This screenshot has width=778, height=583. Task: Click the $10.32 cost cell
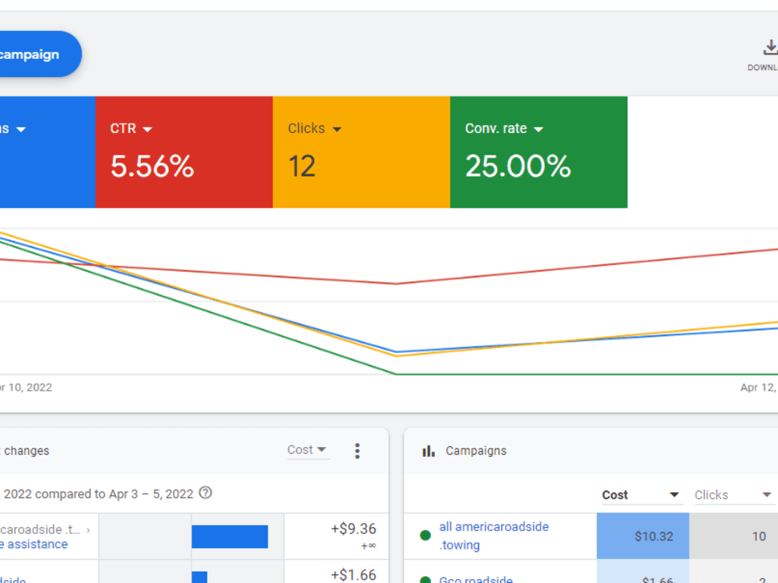tap(643, 536)
